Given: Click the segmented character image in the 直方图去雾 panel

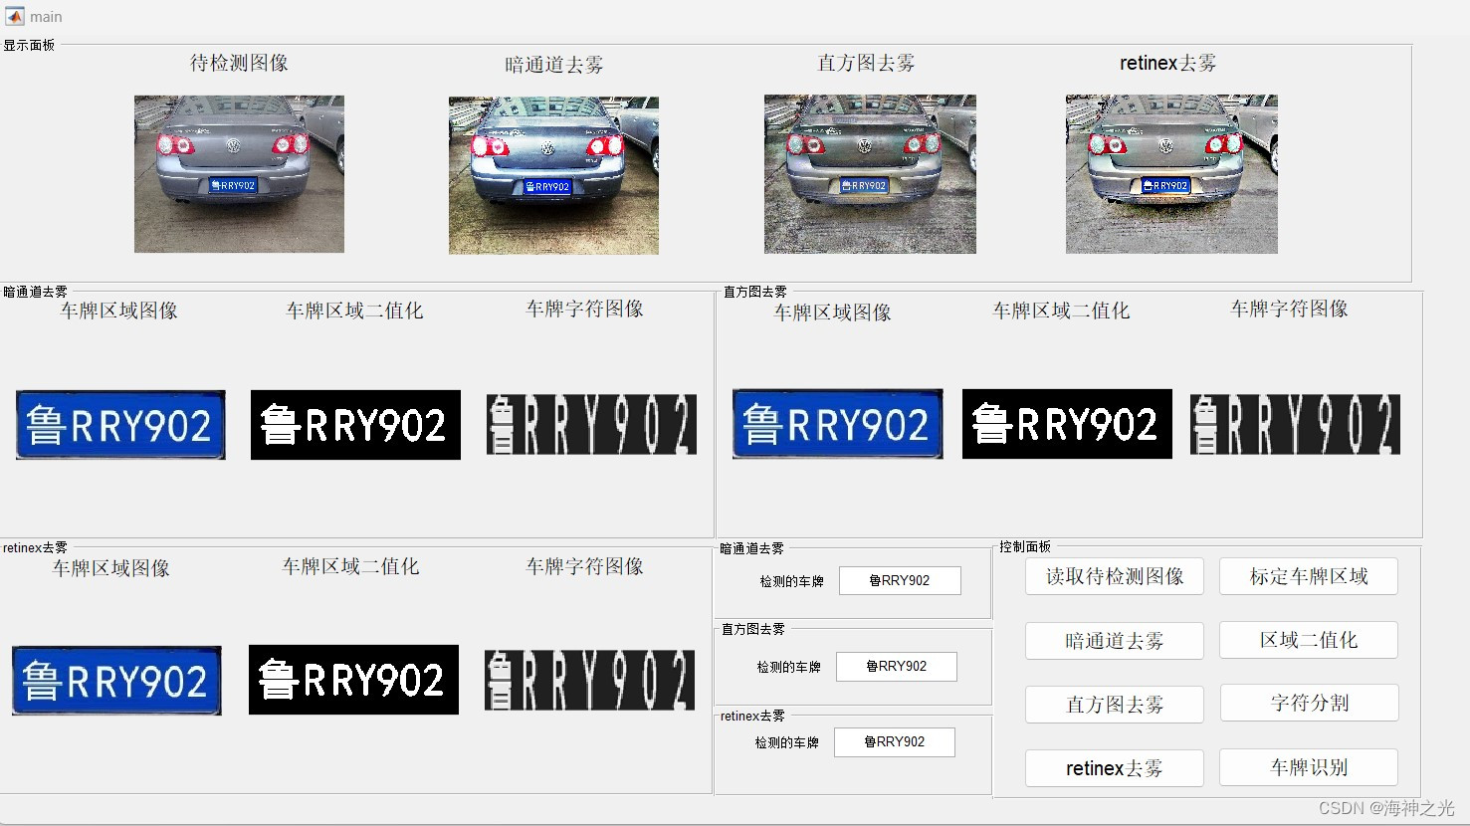Looking at the screenshot, I should tap(1295, 424).
